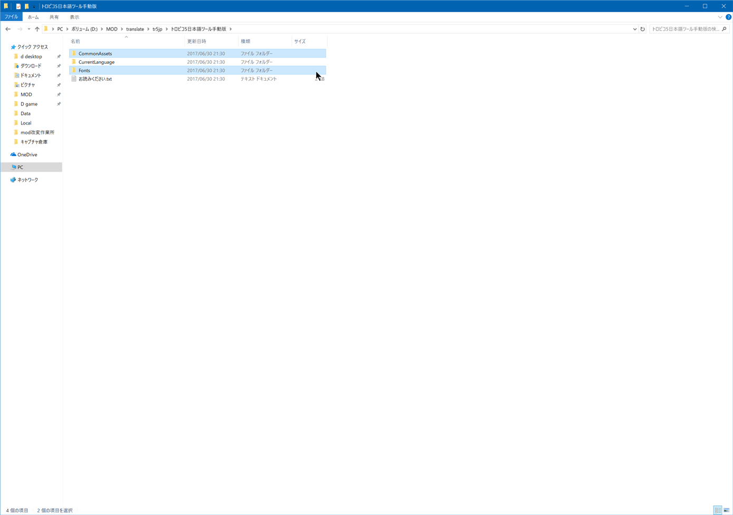Switch to the 表示 ribbon tab

tap(74, 17)
